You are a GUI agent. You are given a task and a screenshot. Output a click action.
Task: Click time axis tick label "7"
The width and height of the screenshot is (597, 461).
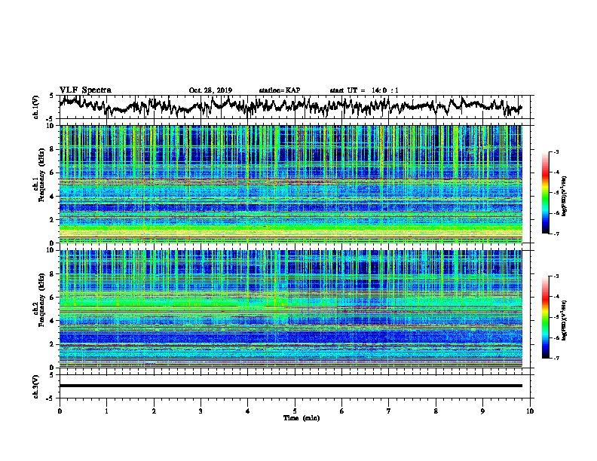[x=389, y=411]
